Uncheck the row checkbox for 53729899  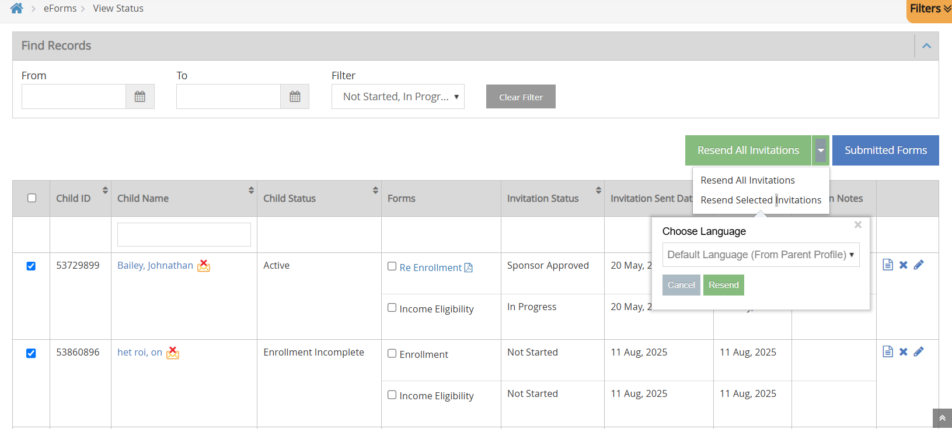click(x=31, y=266)
